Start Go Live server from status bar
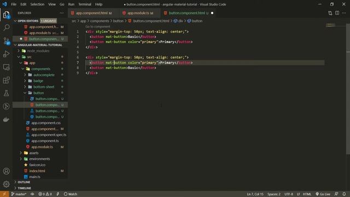The height and width of the screenshot is (197, 350). [x=323, y=194]
